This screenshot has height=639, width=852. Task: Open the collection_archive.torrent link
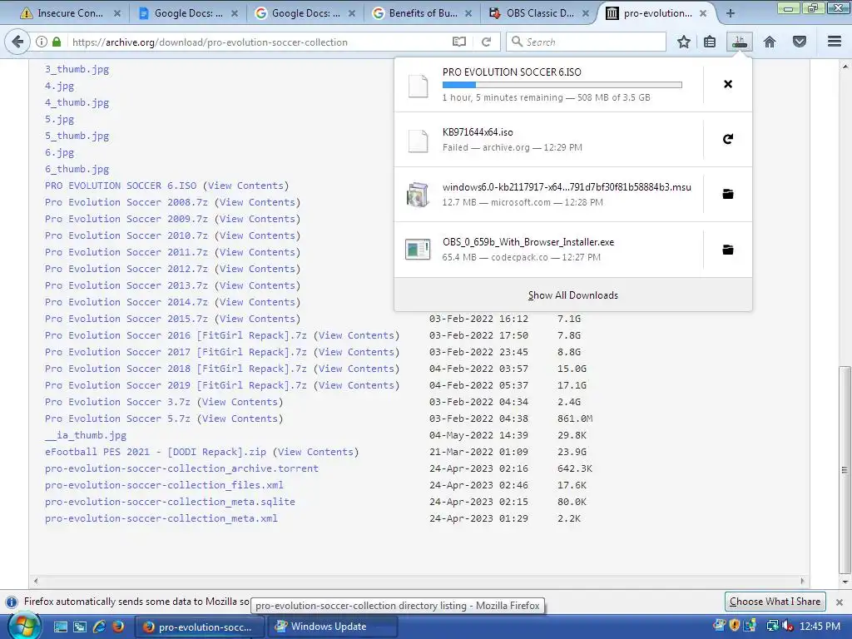181,468
